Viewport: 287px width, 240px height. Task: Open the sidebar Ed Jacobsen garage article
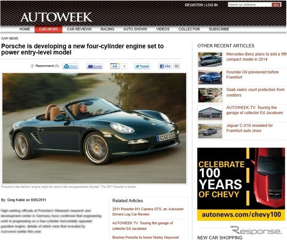click(x=254, y=110)
